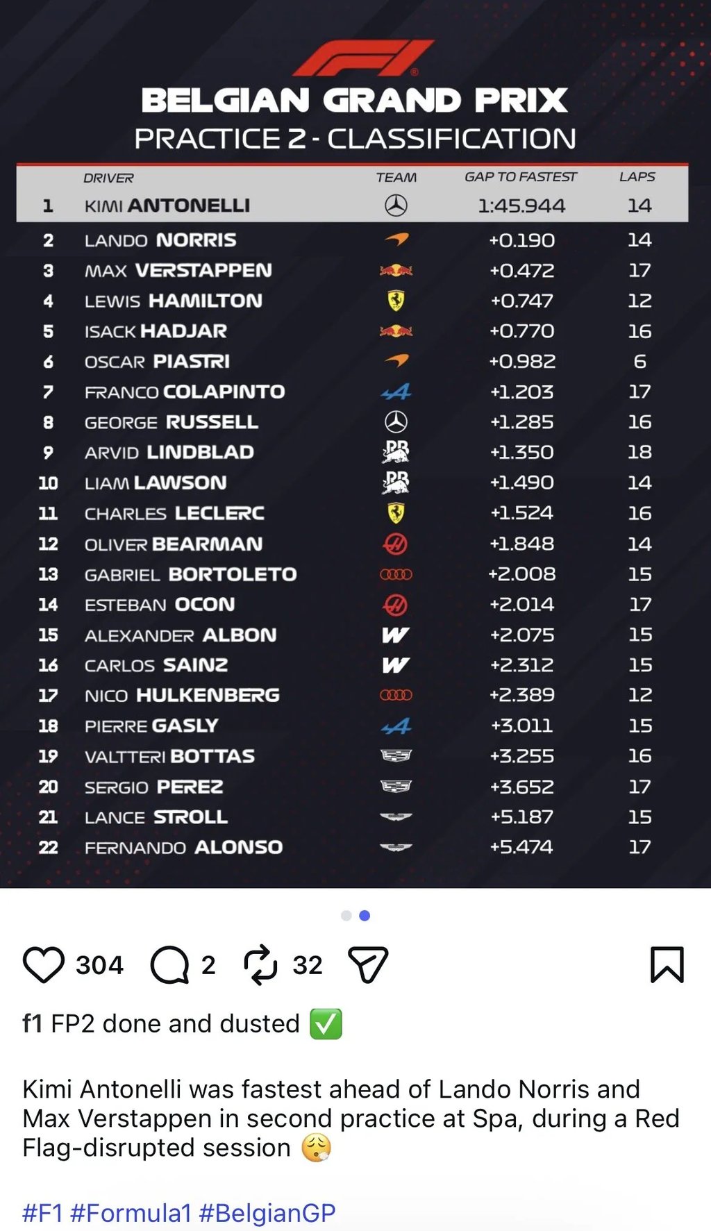
Task: Open the #Formula1 hashtag
Action: tap(131, 1213)
